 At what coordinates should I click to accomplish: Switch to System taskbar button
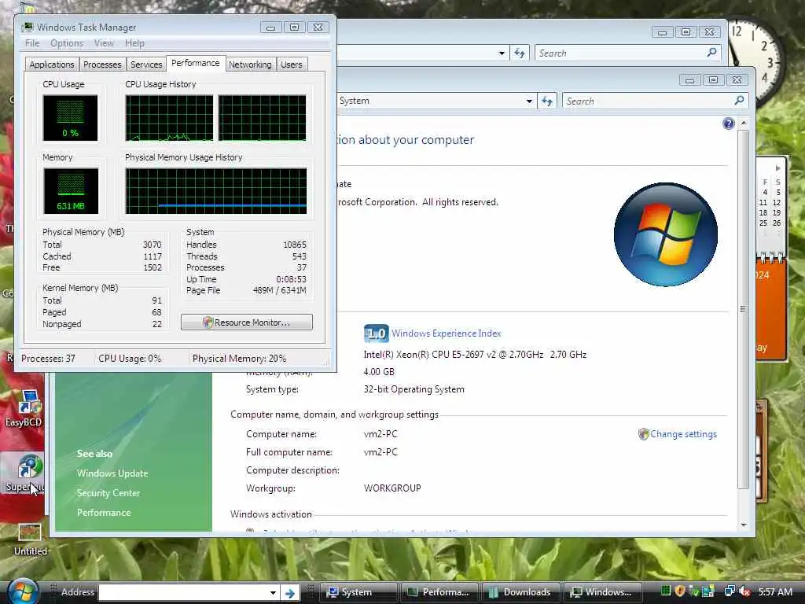click(358, 592)
